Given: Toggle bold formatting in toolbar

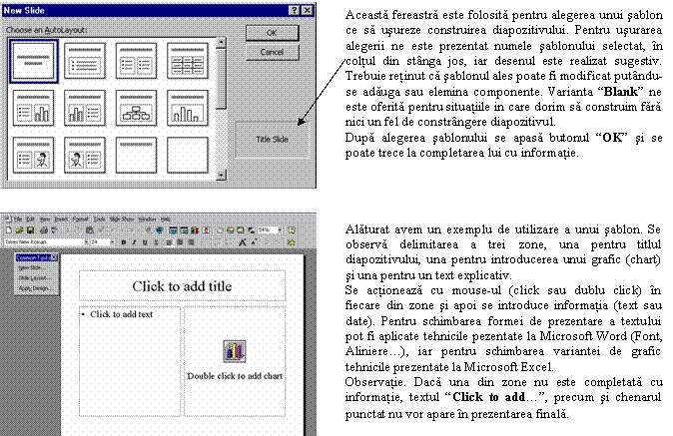Looking at the screenshot, I should pyautogui.click(x=121, y=240).
